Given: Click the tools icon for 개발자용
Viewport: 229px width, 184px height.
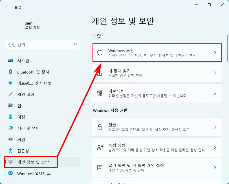Looking at the screenshot, I should tap(100, 93).
